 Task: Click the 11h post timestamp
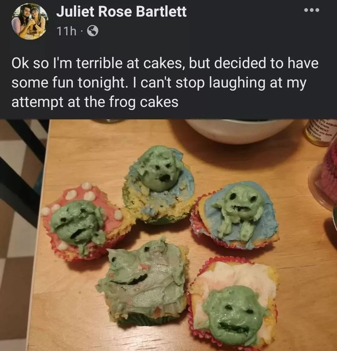(x=66, y=31)
